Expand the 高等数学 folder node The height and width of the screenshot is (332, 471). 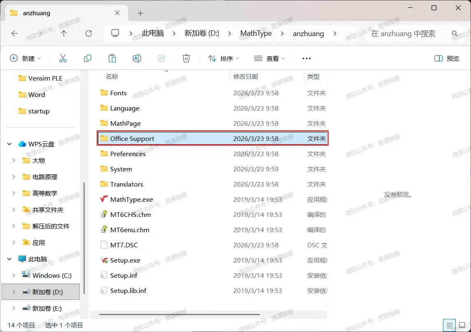[14, 193]
